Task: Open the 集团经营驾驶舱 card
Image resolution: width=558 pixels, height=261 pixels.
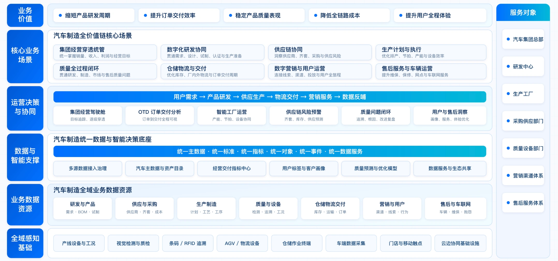Action: (88, 115)
